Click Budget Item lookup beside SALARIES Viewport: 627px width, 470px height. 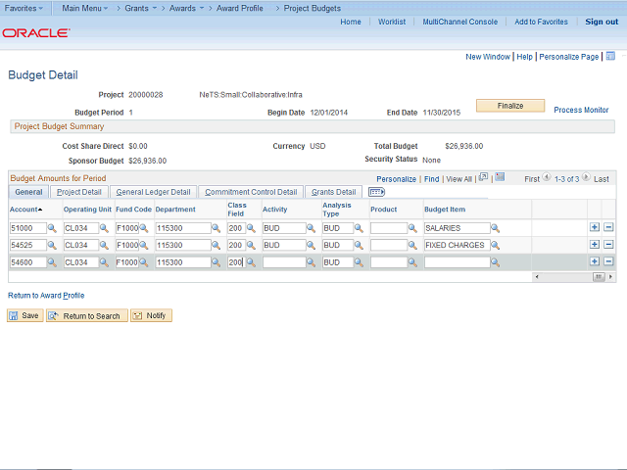pos(495,228)
